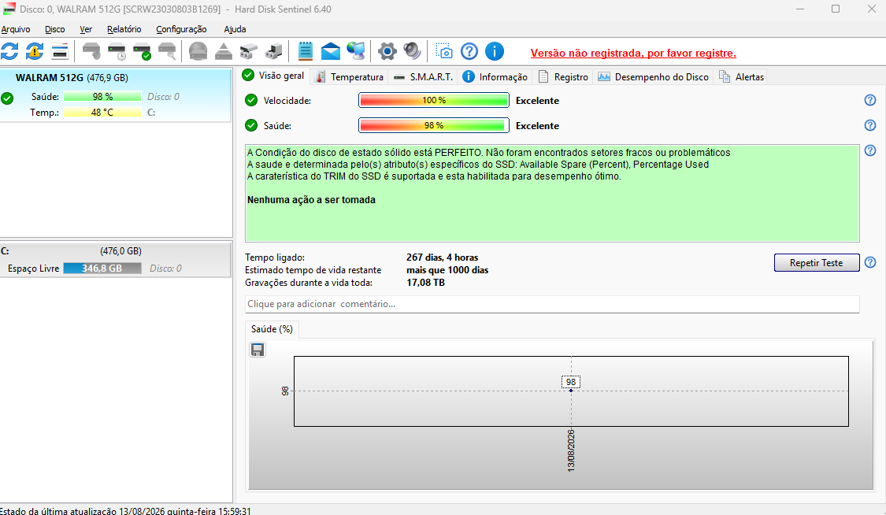
Task: Select the C: (476,0 GB) partition header
Action: 115,250
